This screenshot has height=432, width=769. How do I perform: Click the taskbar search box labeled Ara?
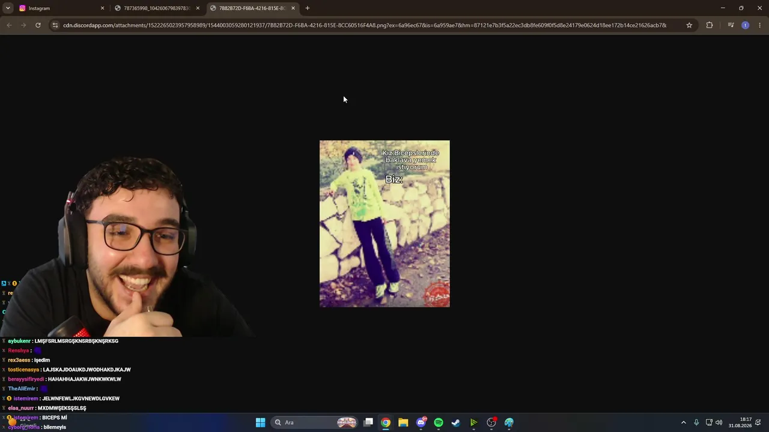(314, 422)
